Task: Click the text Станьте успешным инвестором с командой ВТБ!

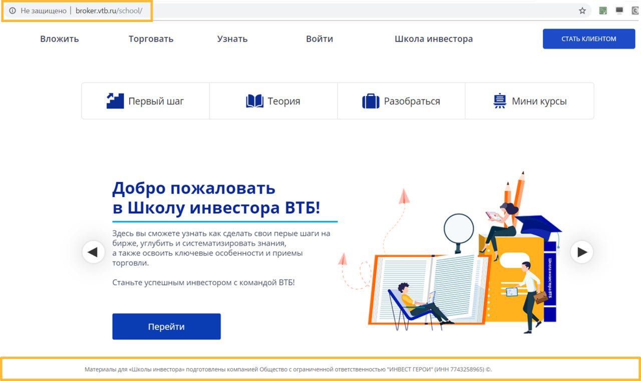Action: pos(204,282)
